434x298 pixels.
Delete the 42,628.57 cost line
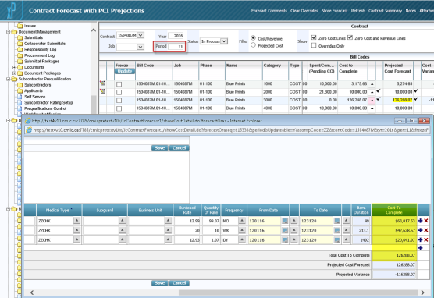pos(426,230)
